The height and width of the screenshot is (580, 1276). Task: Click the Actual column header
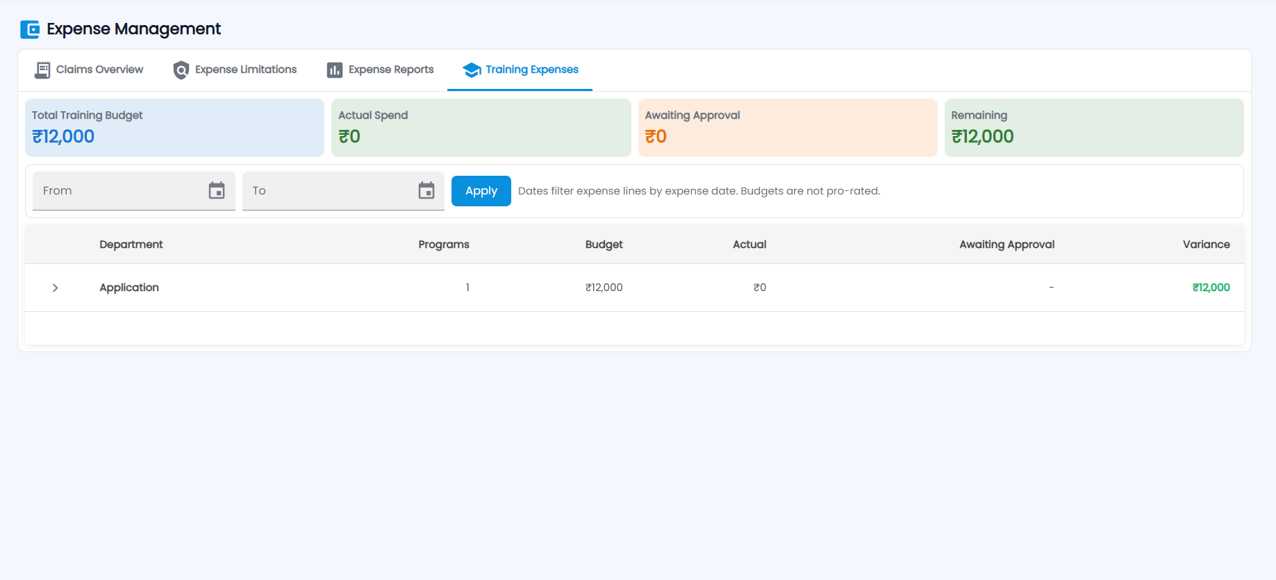tap(749, 245)
